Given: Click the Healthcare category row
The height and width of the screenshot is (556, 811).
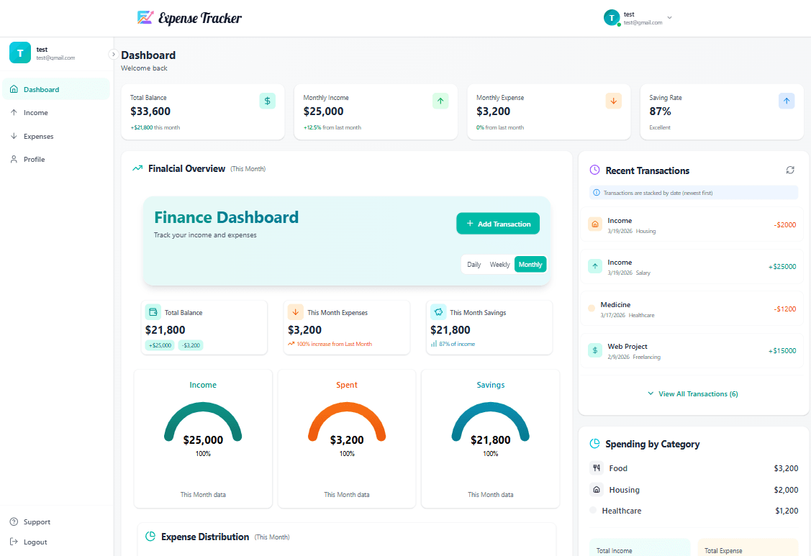Looking at the screenshot, I should (x=694, y=511).
